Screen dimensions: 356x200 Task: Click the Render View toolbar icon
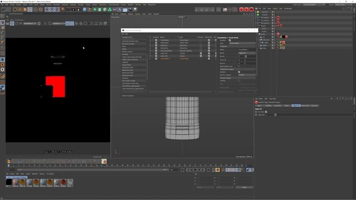pyautogui.click(x=68, y=9)
